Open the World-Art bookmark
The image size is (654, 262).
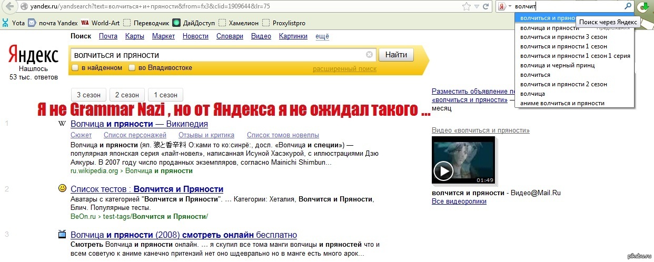coord(101,23)
